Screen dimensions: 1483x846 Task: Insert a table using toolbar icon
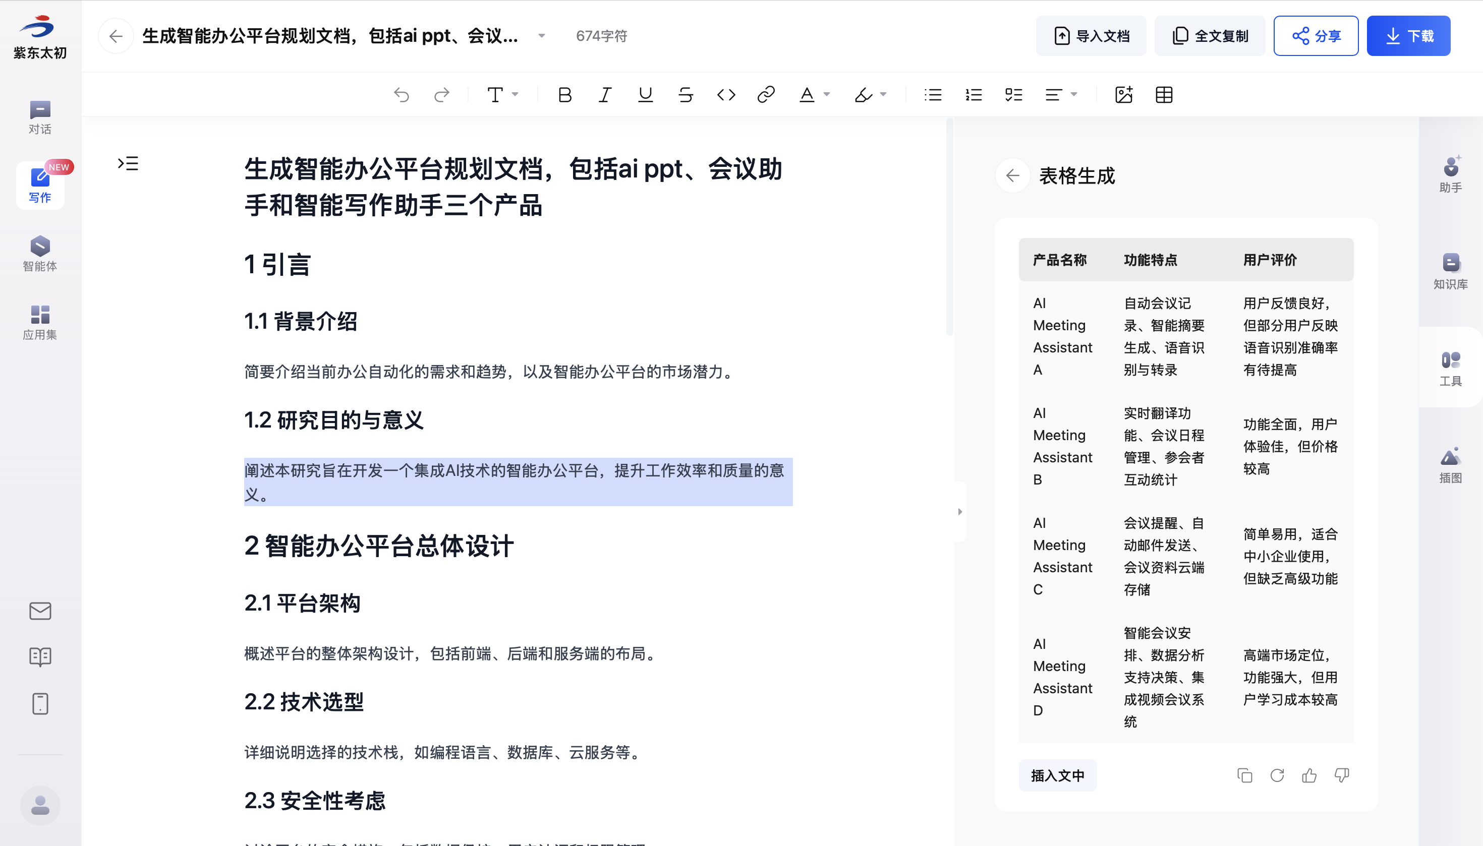tap(1164, 95)
